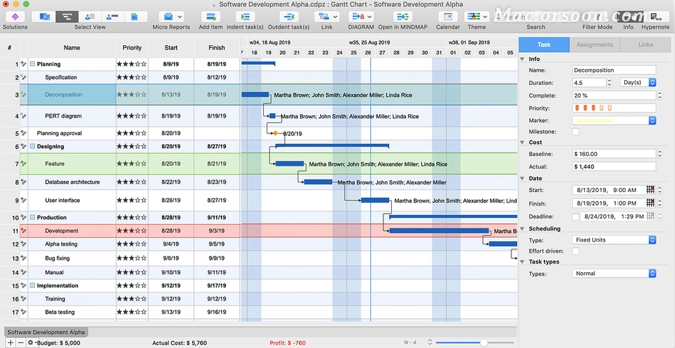Click the Software Development Alpha sheet tab
The height and width of the screenshot is (348, 675).
(x=46, y=332)
